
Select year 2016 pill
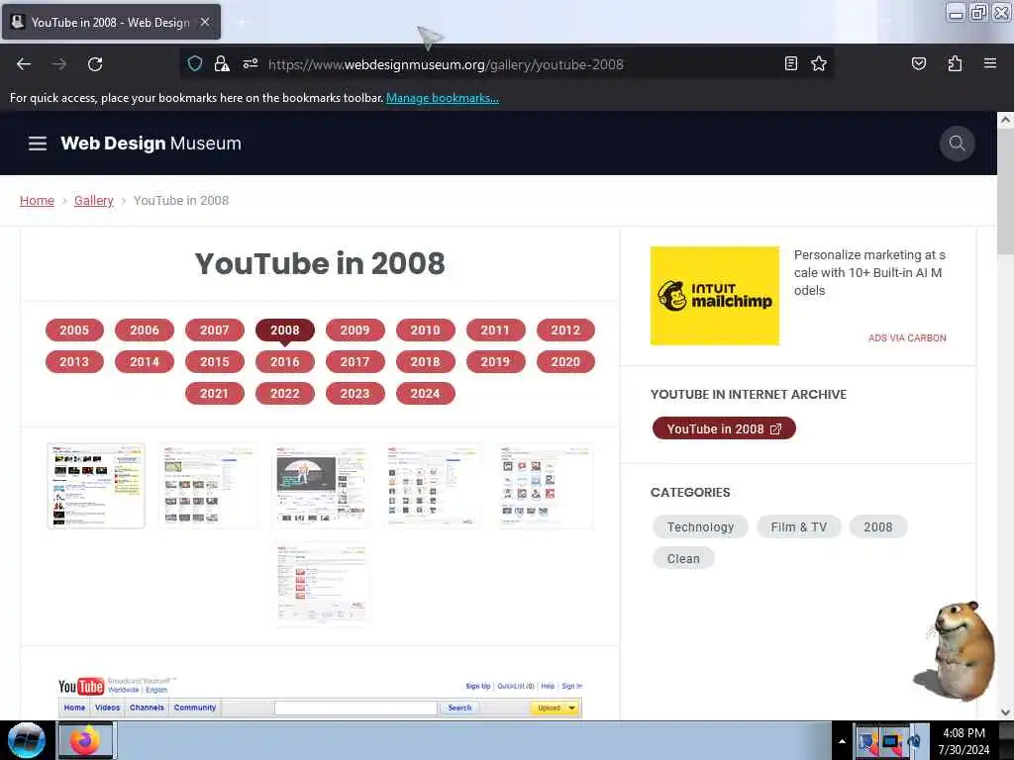tap(285, 362)
